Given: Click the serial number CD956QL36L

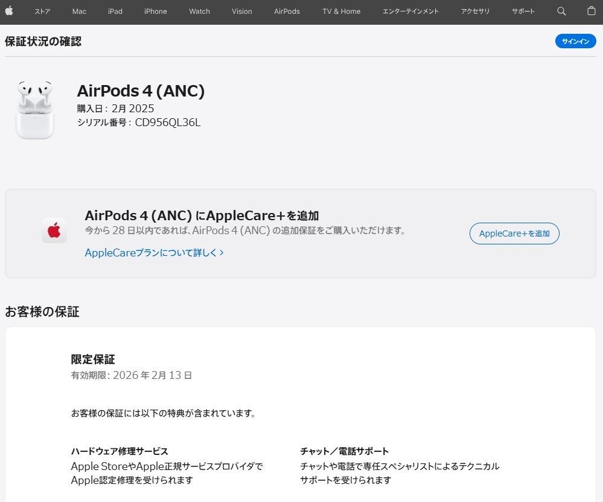Looking at the screenshot, I should [x=168, y=122].
